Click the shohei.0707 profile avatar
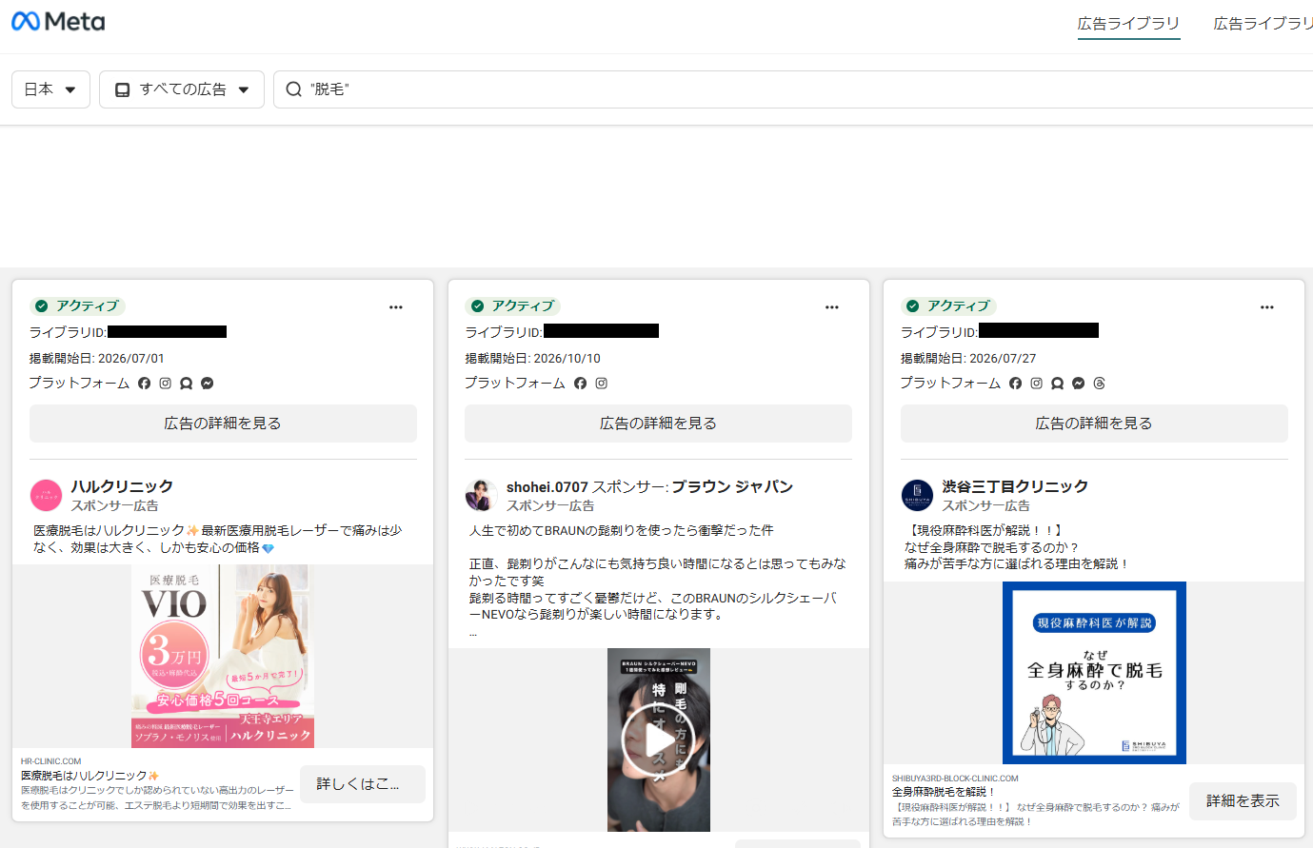This screenshot has height=848, width=1313. click(482, 496)
